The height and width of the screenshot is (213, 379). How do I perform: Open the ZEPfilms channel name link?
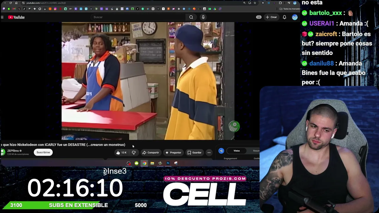[x=13, y=151]
